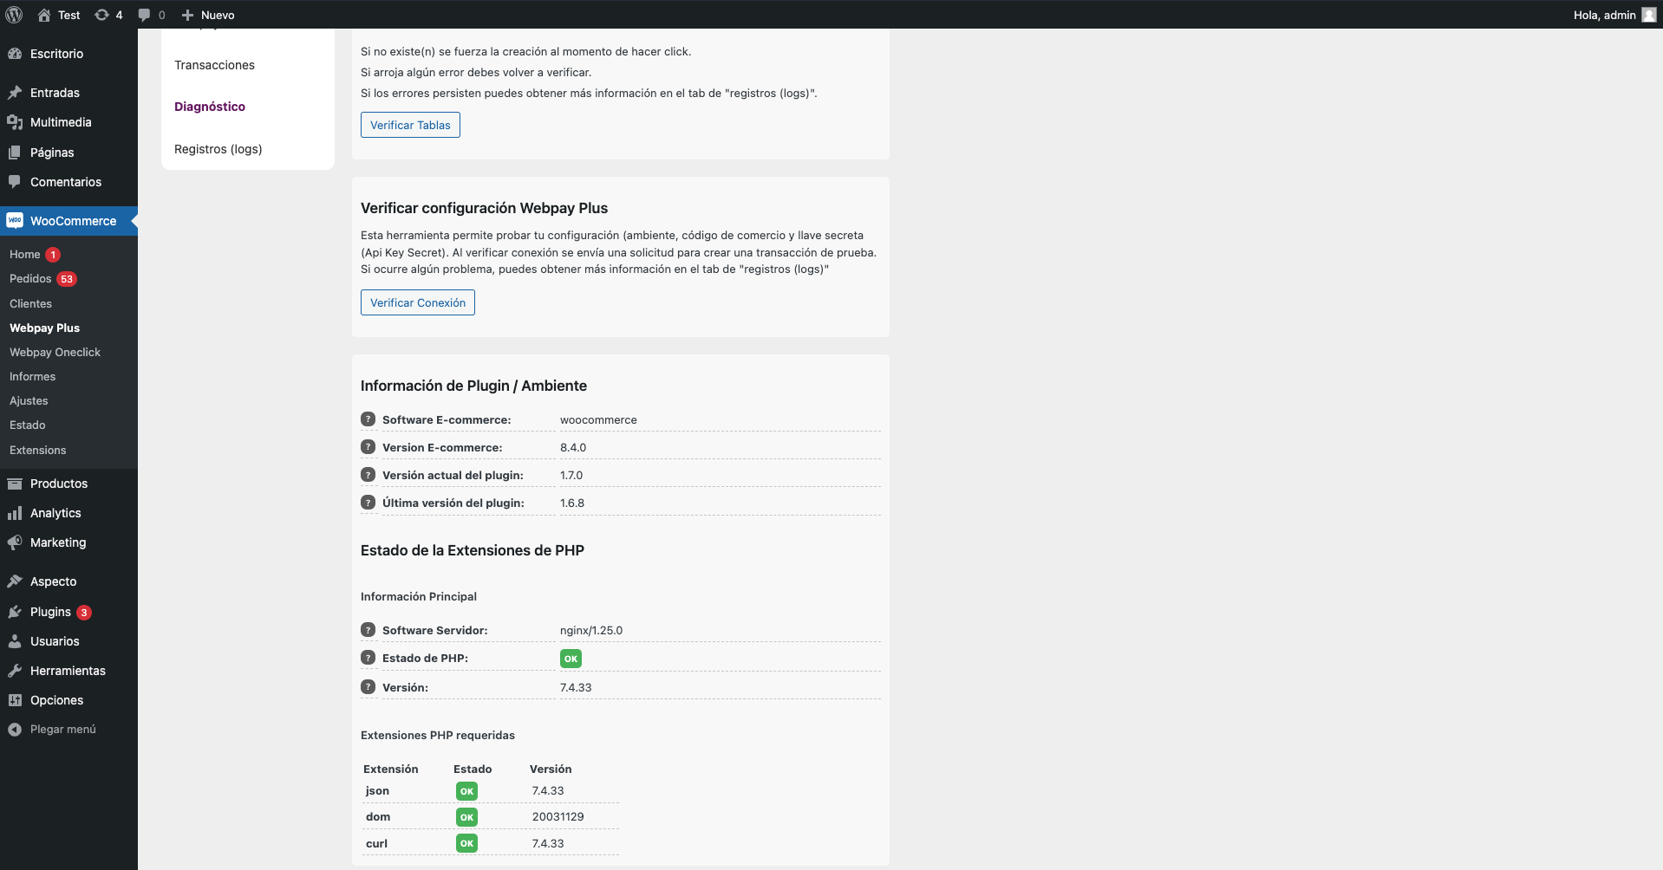Open the Extensions submenu item
Image resolution: width=1663 pixels, height=870 pixels.
37,450
